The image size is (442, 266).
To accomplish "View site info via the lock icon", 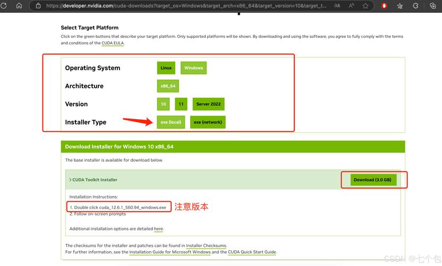I will coord(38,6).
